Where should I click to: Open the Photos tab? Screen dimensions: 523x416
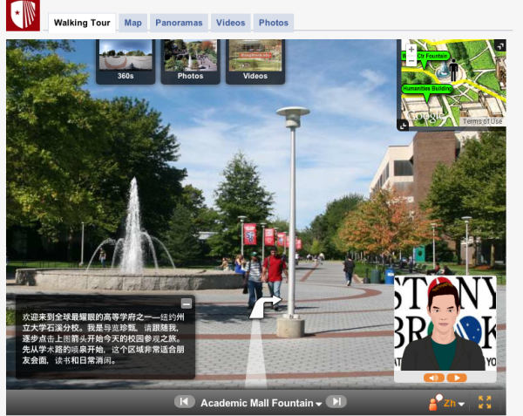click(274, 23)
